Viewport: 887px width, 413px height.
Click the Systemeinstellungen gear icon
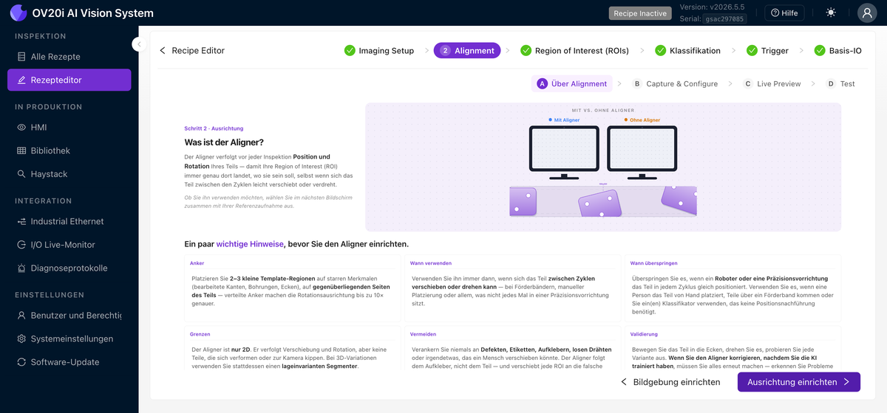click(x=21, y=339)
